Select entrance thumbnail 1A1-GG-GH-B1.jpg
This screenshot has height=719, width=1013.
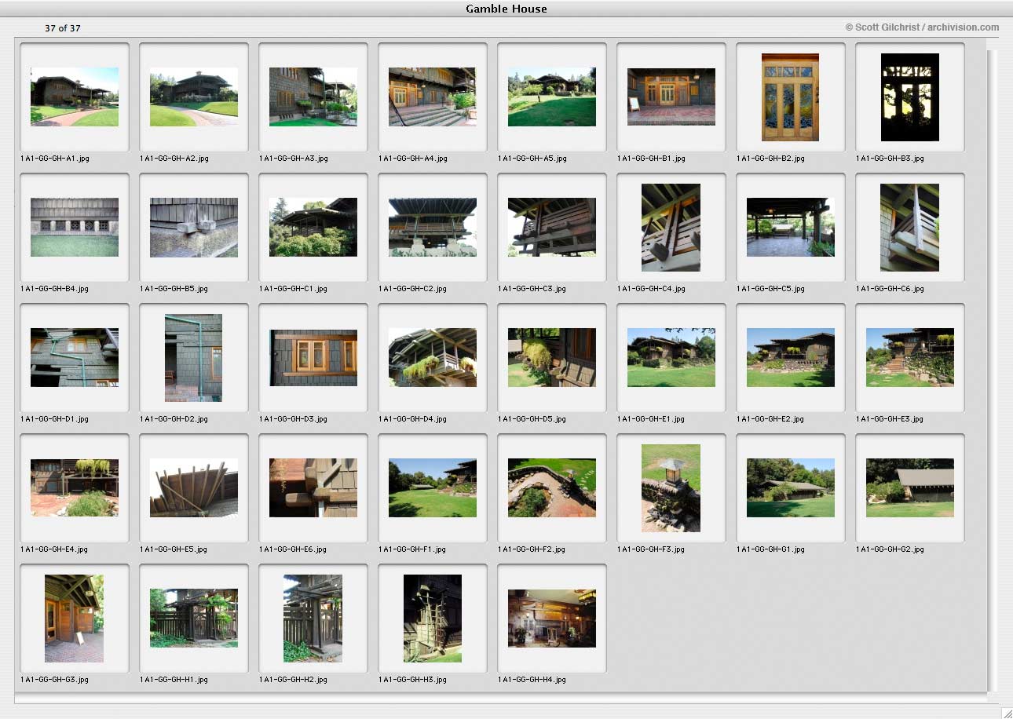671,97
